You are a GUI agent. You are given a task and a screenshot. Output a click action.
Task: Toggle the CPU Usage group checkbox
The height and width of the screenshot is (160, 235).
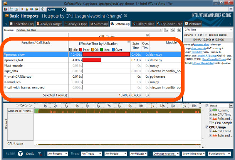(x=207, y=127)
